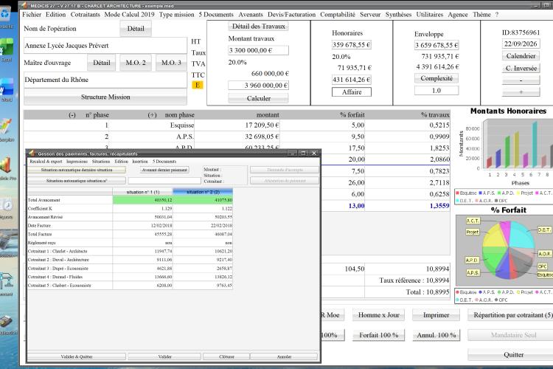553x369 pixels.
Task: Click the date field 22/09/2026
Action: [x=521, y=44]
